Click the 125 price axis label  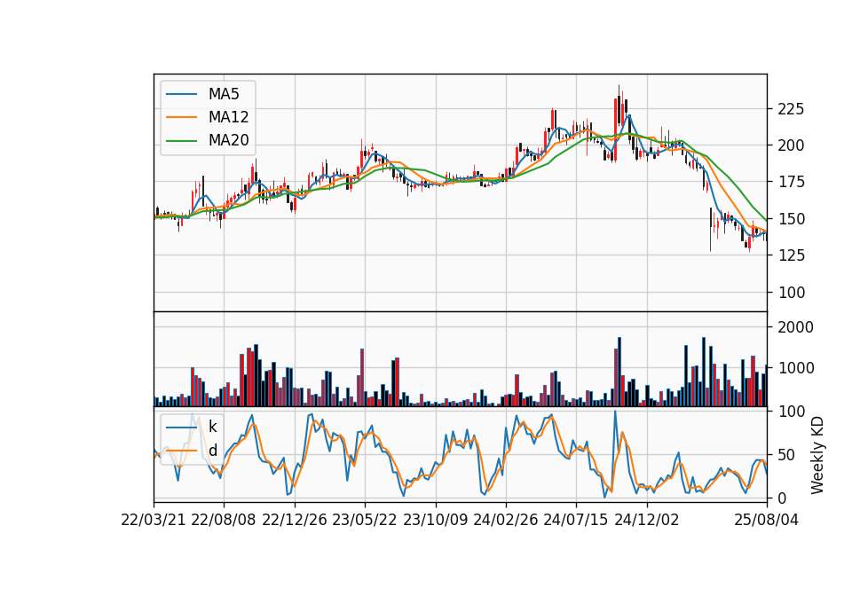[791, 255]
